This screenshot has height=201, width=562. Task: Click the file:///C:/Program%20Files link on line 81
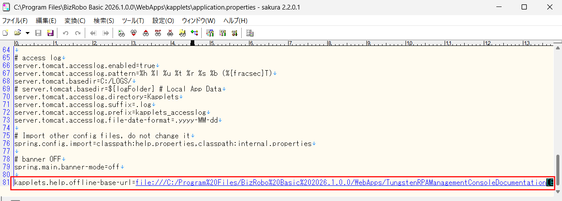point(341,183)
